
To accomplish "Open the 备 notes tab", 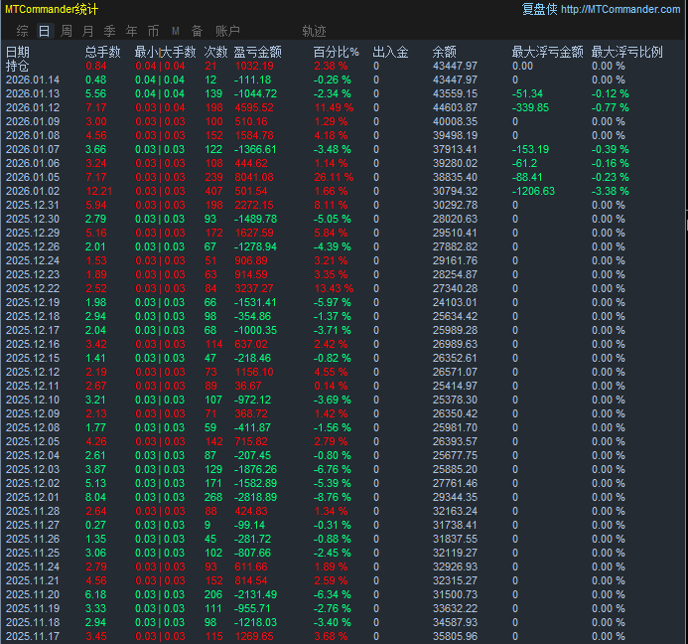I will [x=197, y=31].
